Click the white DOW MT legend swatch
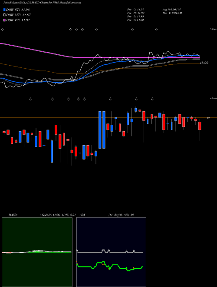The width and height of the screenshot is (217, 287). click(x=5, y=15)
